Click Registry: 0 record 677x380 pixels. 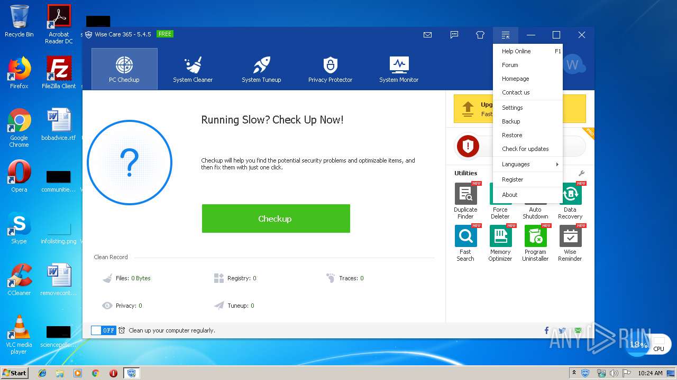click(x=235, y=278)
